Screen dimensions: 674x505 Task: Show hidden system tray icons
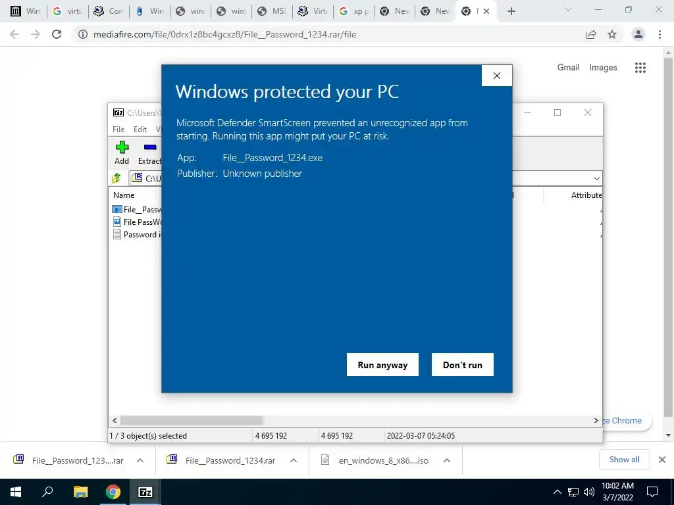[557, 492]
